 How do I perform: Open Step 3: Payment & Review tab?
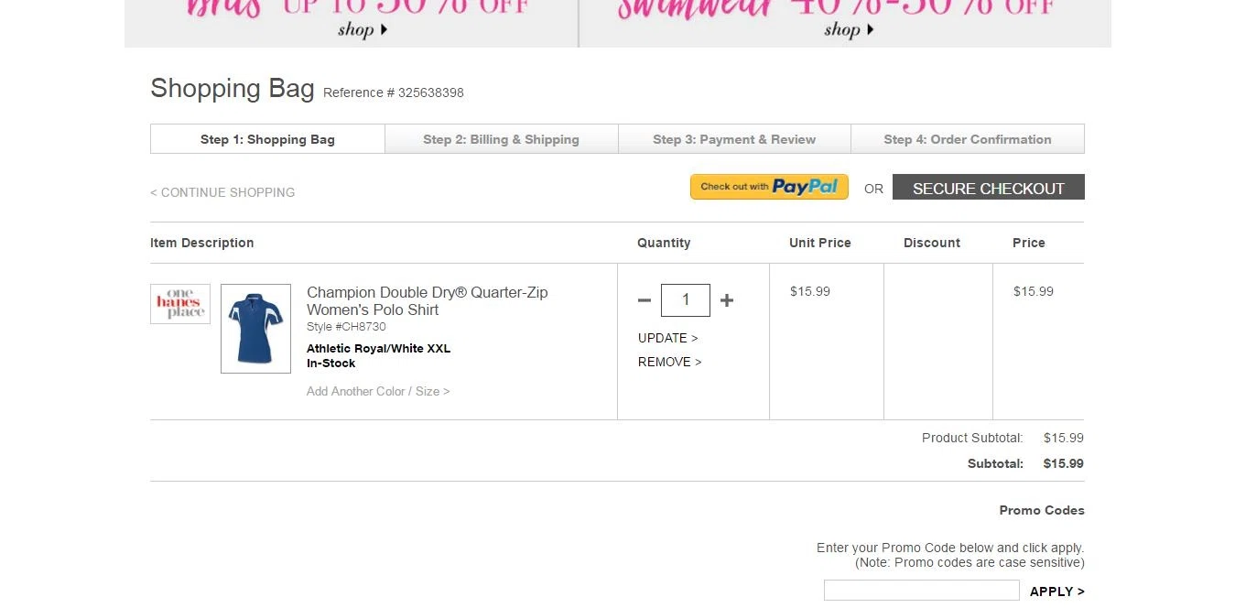click(734, 139)
